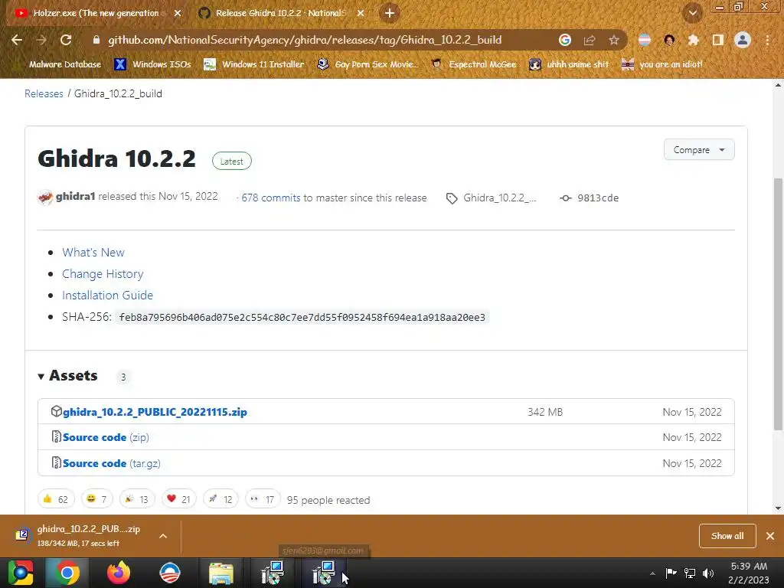The height and width of the screenshot is (588, 784).
Task: Close the Holzer.exe YouTube tab
Action: 178,13
